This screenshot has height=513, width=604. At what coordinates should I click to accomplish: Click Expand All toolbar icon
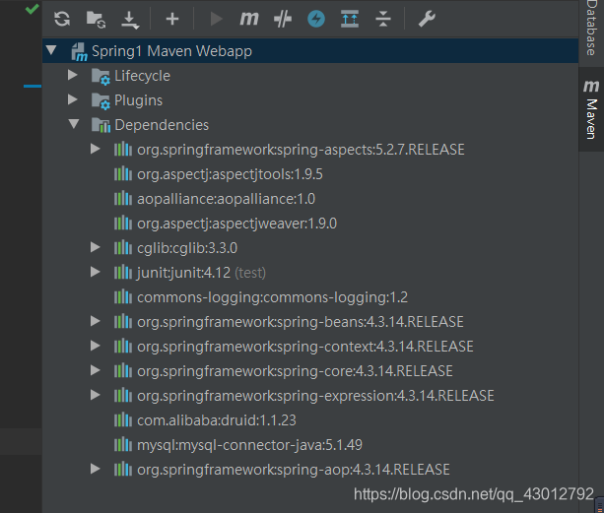(x=350, y=19)
